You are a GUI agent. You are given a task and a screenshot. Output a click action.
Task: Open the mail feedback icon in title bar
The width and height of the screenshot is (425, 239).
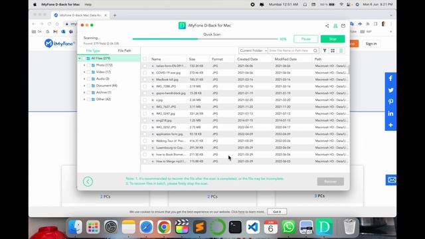point(343,26)
